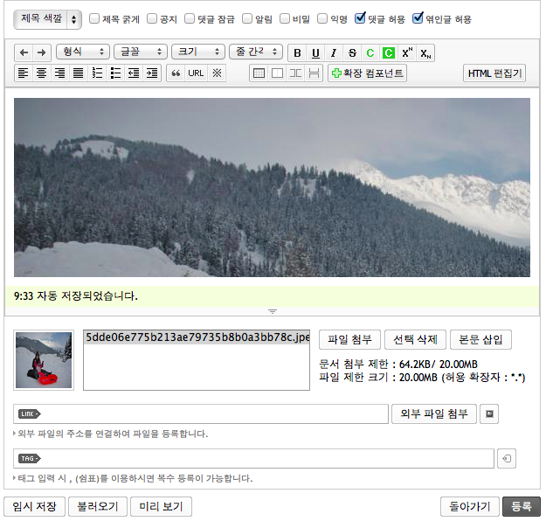Apply strikethrough formatting
Screen dimensions: 553x521
[x=351, y=53]
